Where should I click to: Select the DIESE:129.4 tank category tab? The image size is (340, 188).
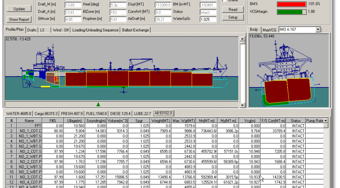point(120,114)
